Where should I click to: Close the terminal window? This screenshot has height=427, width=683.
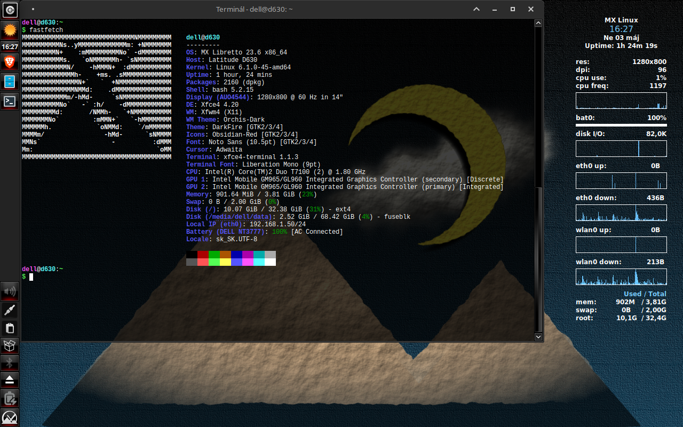tap(530, 9)
